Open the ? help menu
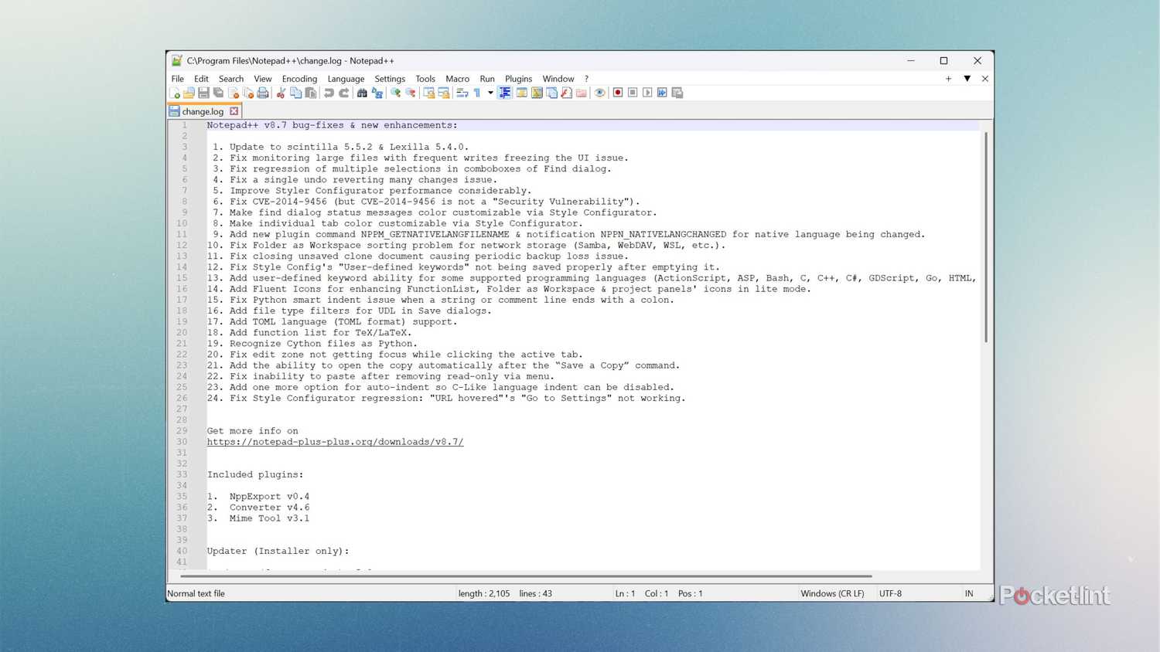The height and width of the screenshot is (652, 1160). point(586,79)
